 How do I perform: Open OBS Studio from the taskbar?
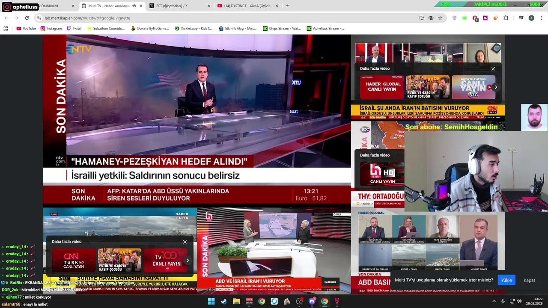coord(299,301)
